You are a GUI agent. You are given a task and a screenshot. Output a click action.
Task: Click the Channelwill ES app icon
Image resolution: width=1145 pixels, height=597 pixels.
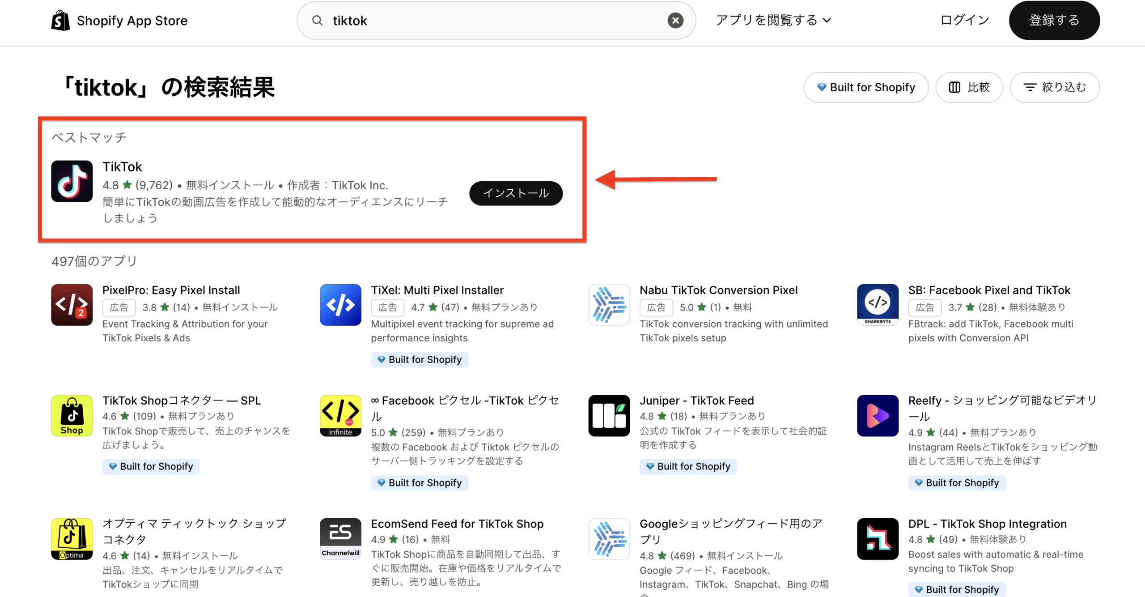pos(340,539)
